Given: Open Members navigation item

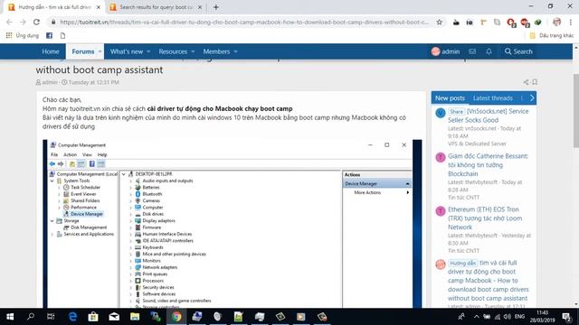Looking at the screenshot, I should click(x=216, y=51).
